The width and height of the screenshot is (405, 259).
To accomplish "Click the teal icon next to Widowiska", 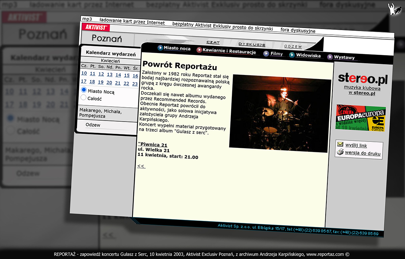I will 292,55.
